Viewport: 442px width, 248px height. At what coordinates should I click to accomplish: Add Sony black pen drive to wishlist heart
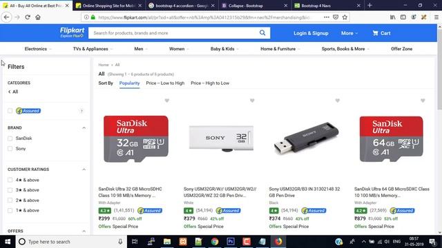pyautogui.click(x=338, y=101)
